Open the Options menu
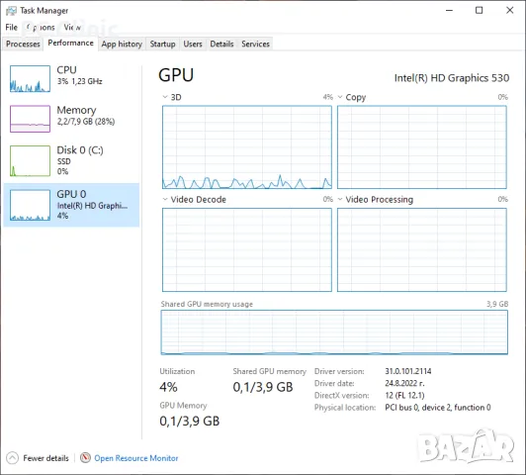 [x=41, y=27]
